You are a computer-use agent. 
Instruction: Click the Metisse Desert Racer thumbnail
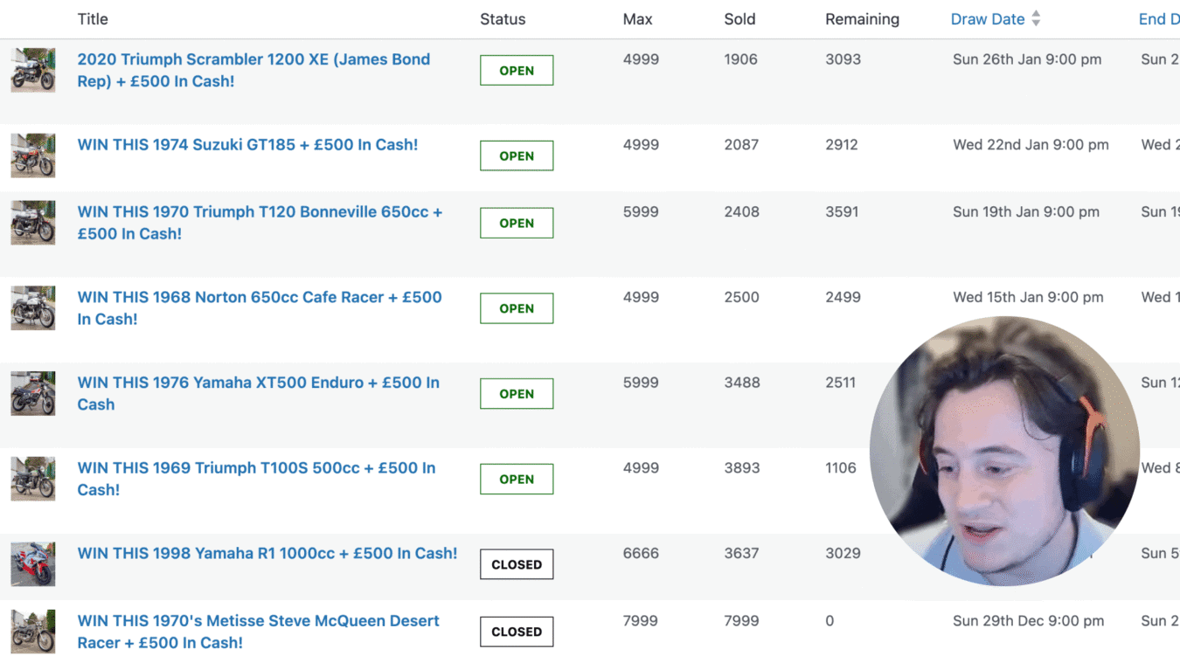pos(33,632)
